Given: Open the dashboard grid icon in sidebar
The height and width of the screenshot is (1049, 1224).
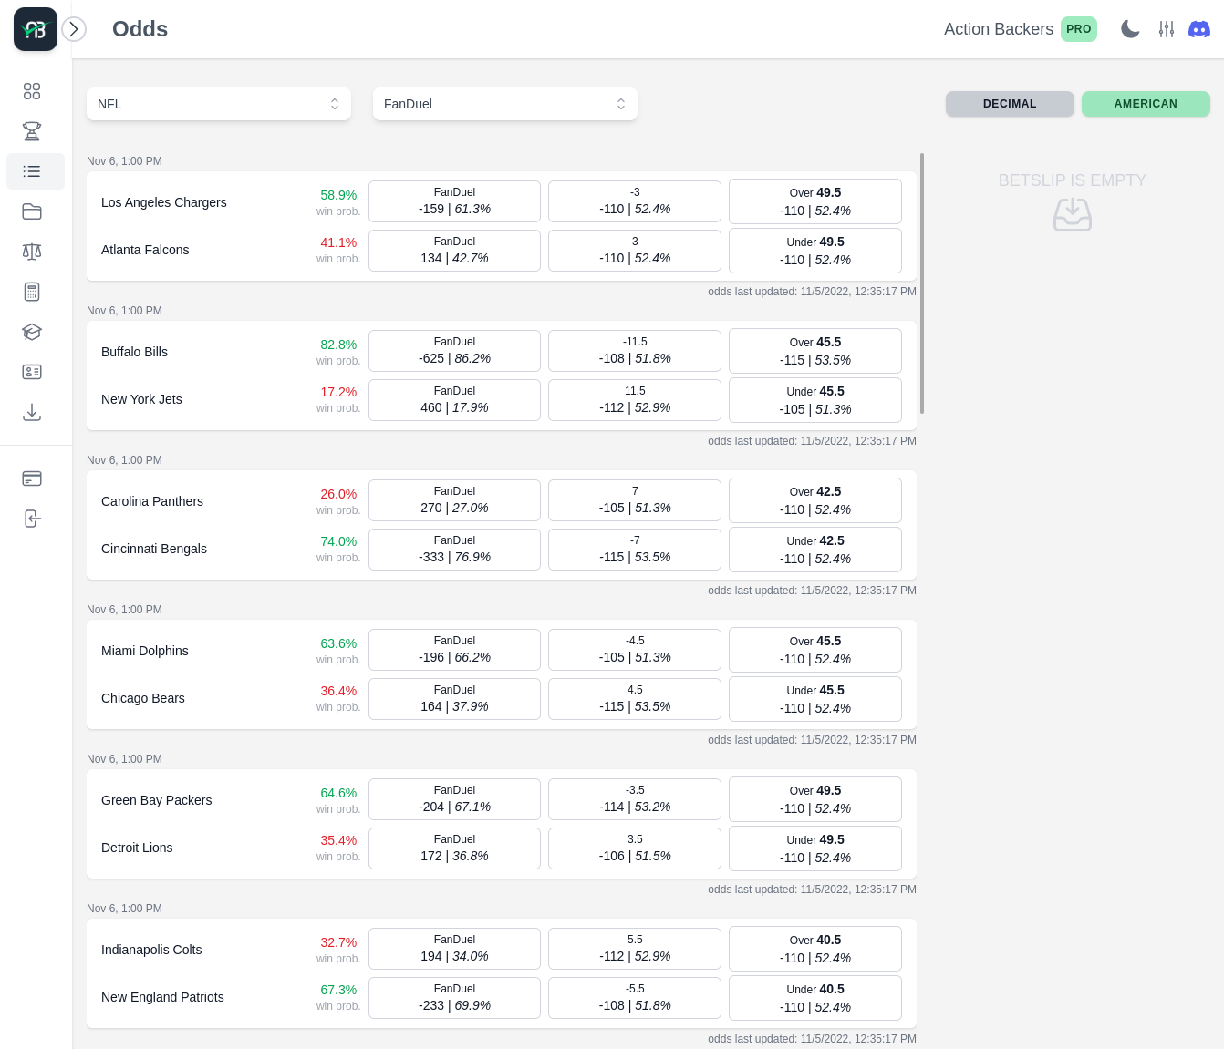Looking at the screenshot, I should [32, 91].
